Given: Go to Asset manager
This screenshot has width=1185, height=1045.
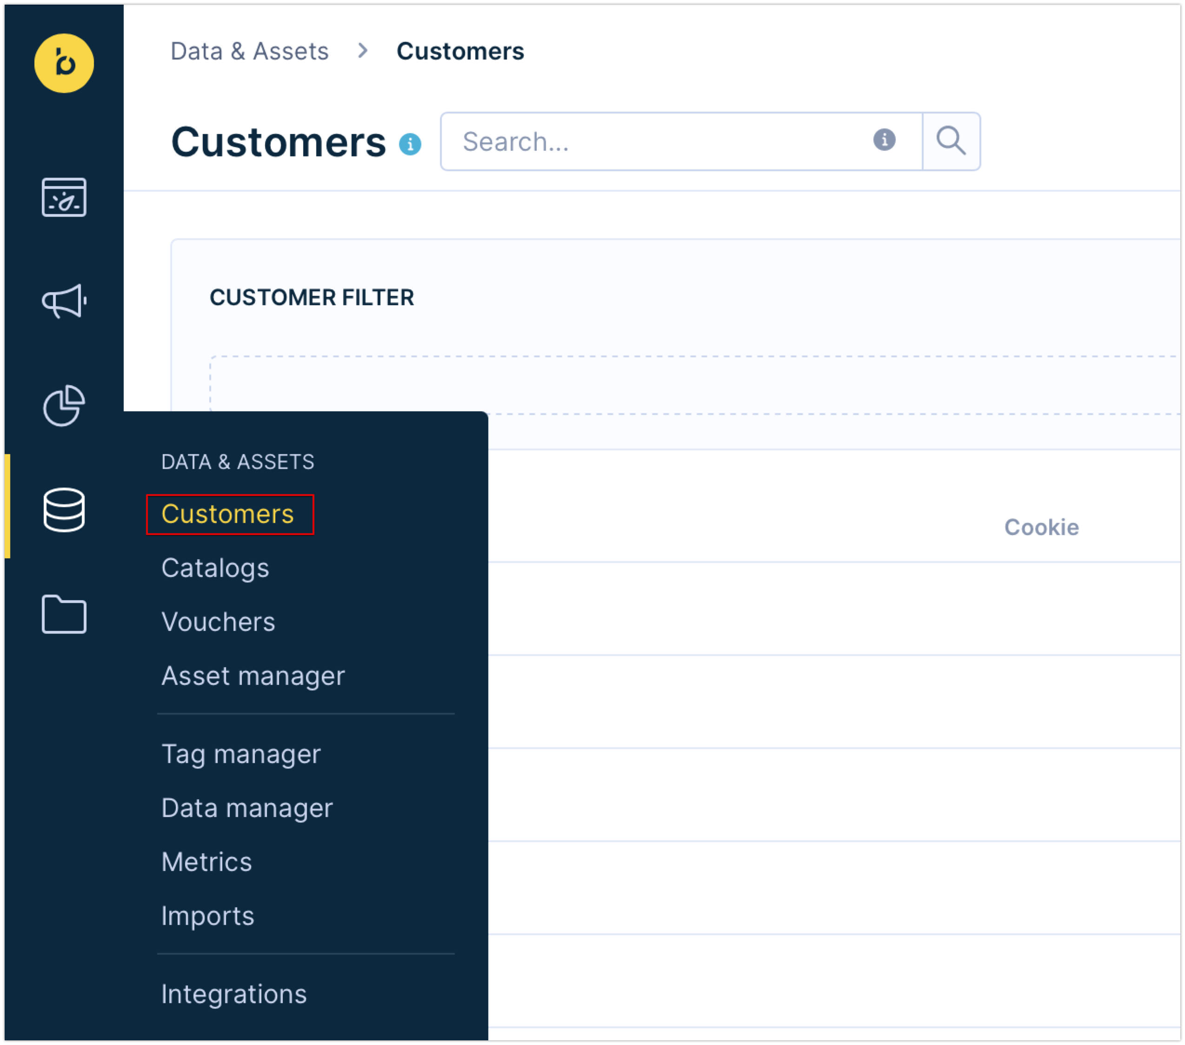Looking at the screenshot, I should click(253, 676).
